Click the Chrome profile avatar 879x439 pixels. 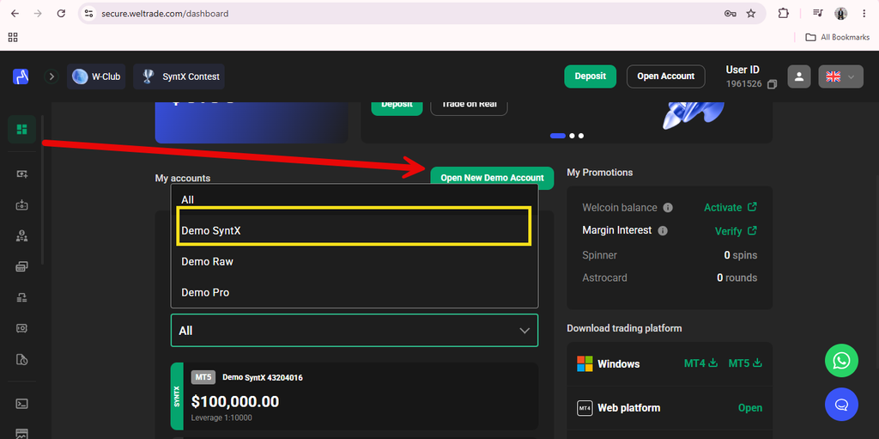pos(841,14)
